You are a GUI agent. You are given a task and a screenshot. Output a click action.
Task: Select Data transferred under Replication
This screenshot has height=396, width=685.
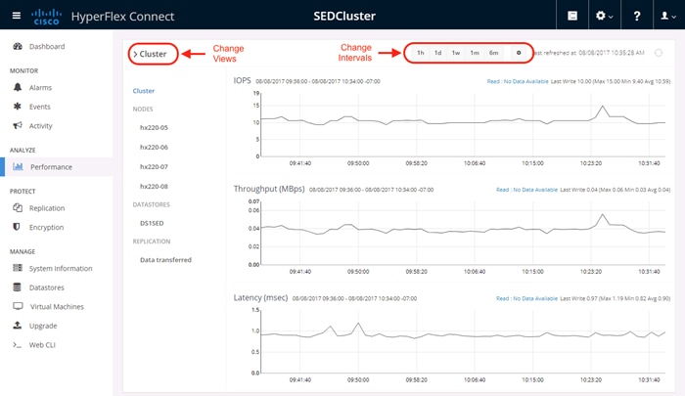[x=165, y=260]
